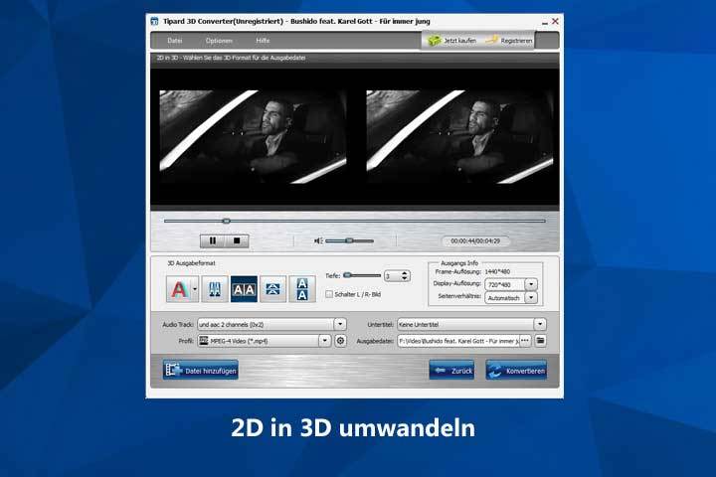Stop the video playback
Viewport: 716px width, 477px height.
(x=237, y=240)
